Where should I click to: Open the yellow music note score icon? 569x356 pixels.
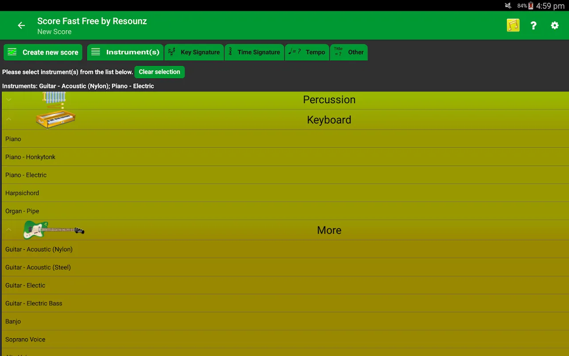pos(513,25)
